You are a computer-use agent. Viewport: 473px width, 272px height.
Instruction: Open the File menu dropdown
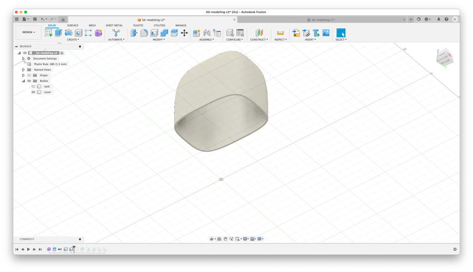[26, 19]
